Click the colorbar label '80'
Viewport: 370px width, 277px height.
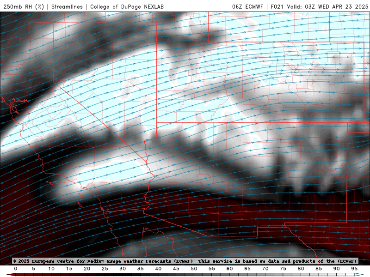click(301, 269)
